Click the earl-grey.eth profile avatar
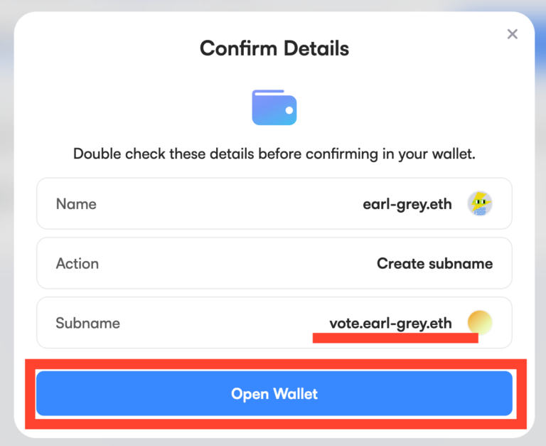Viewport: 546px width, 446px height. coord(480,204)
